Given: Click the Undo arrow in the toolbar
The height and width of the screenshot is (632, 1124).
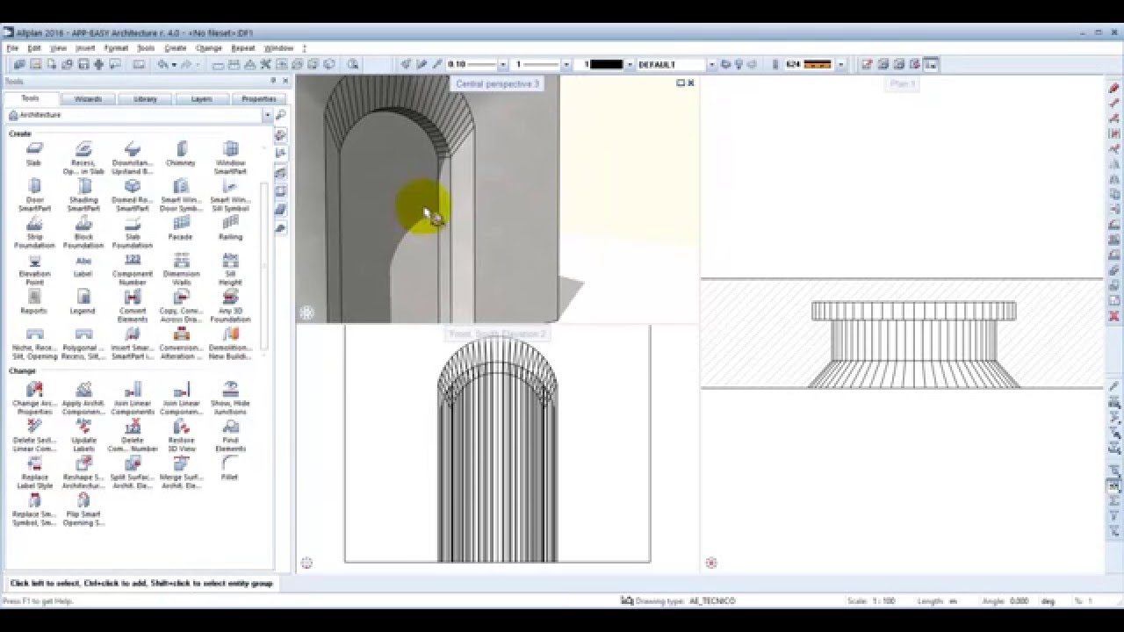Looking at the screenshot, I should pyautogui.click(x=163, y=64).
